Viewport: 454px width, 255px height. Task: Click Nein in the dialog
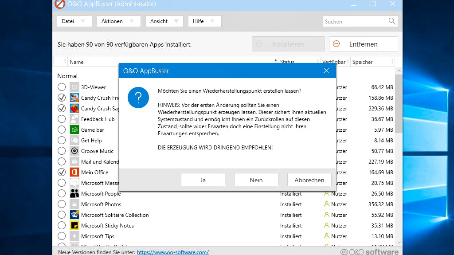(x=256, y=180)
